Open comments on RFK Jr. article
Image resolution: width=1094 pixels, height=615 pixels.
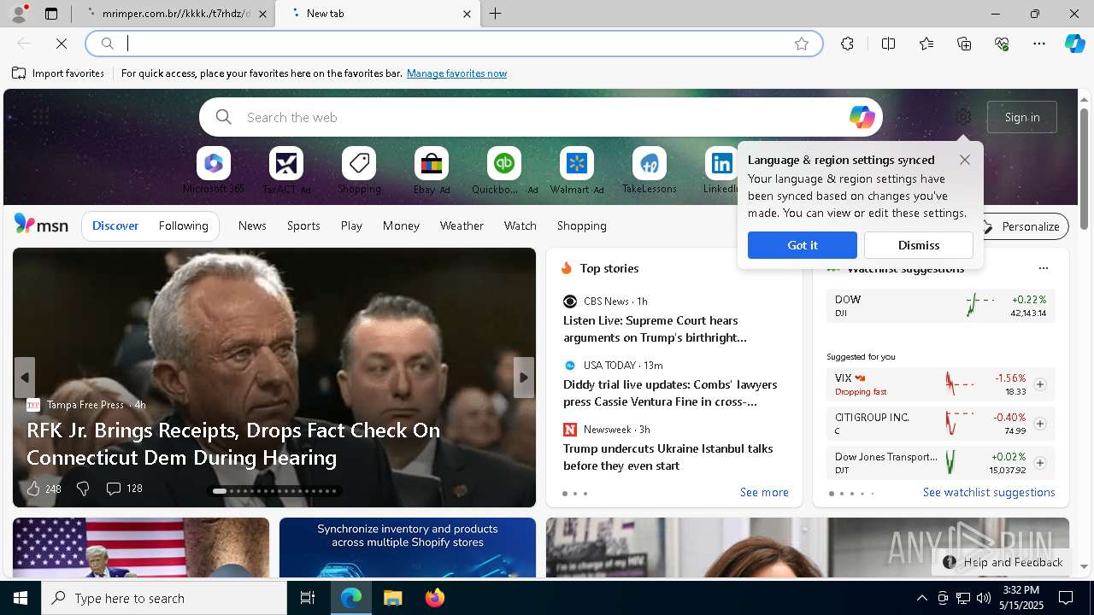[x=124, y=489]
